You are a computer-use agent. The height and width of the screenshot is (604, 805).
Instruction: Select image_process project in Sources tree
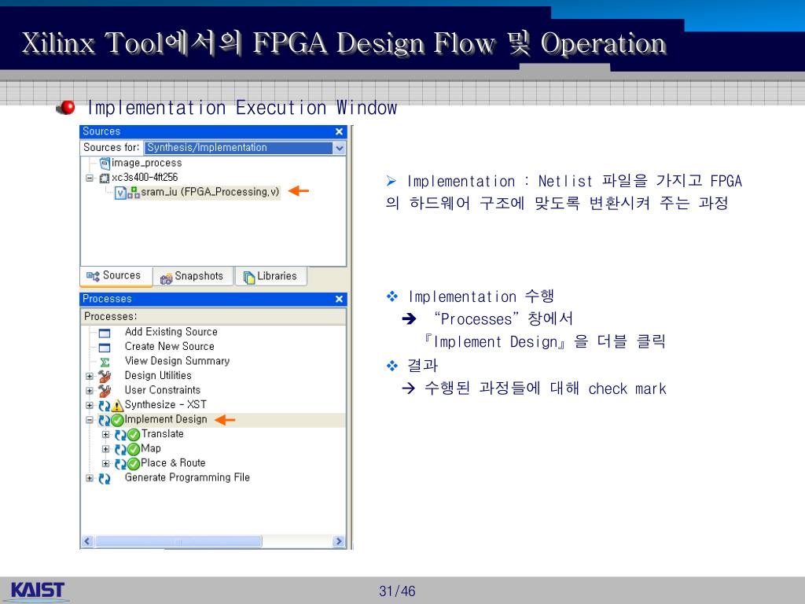tap(146, 164)
